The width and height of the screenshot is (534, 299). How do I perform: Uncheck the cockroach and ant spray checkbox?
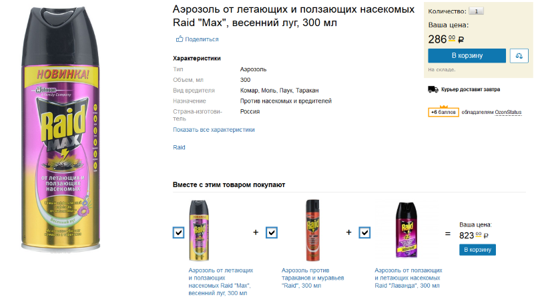click(272, 232)
